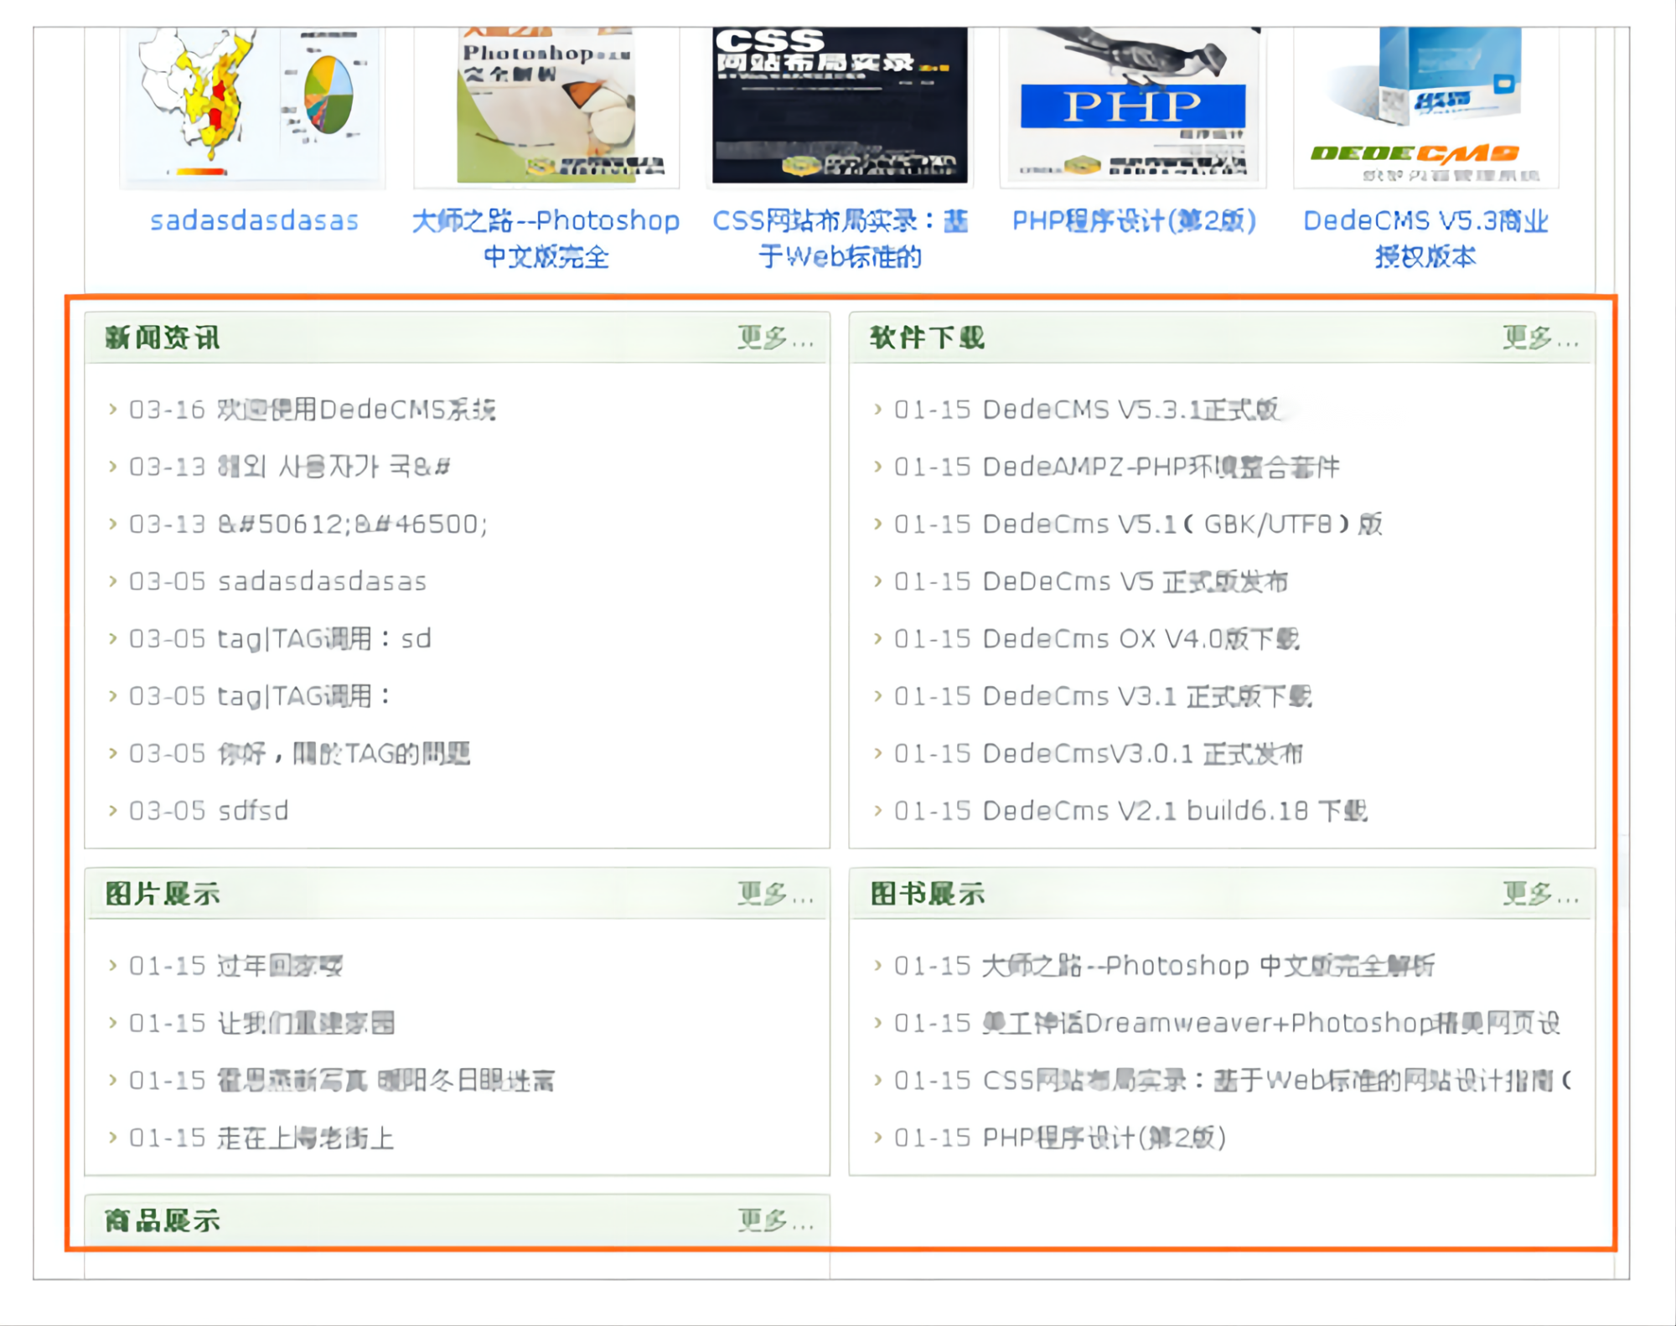Click 更多 in the 软件下载 panel header
The height and width of the screenshot is (1326, 1676).
point(1540,338)
